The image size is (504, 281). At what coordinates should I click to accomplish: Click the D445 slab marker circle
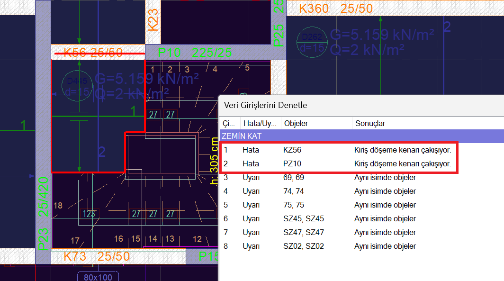point(76,85)
